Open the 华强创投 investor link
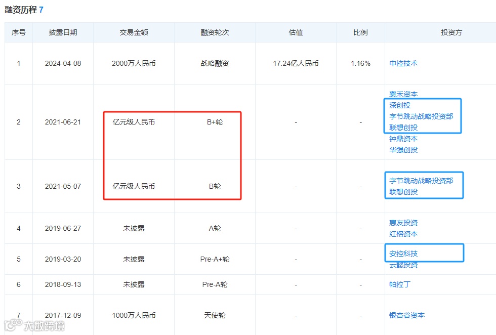This screenshot has width=496, height=335. pyautogui.click(x=403, y=150)
